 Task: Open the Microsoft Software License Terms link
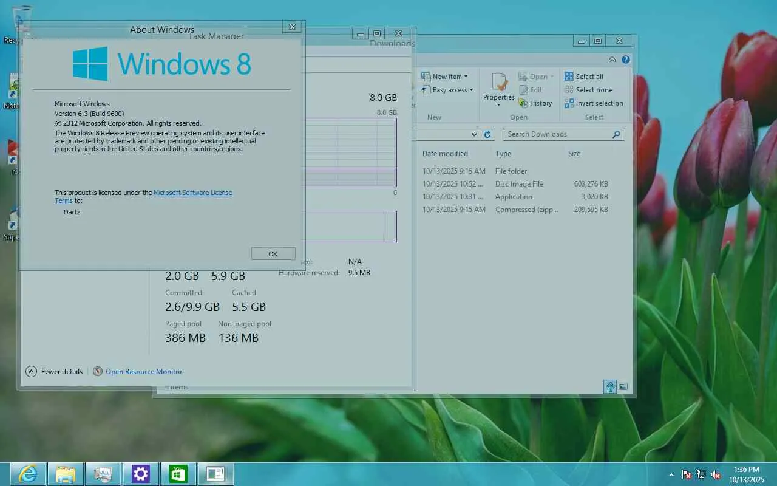[x=192, y=193]
